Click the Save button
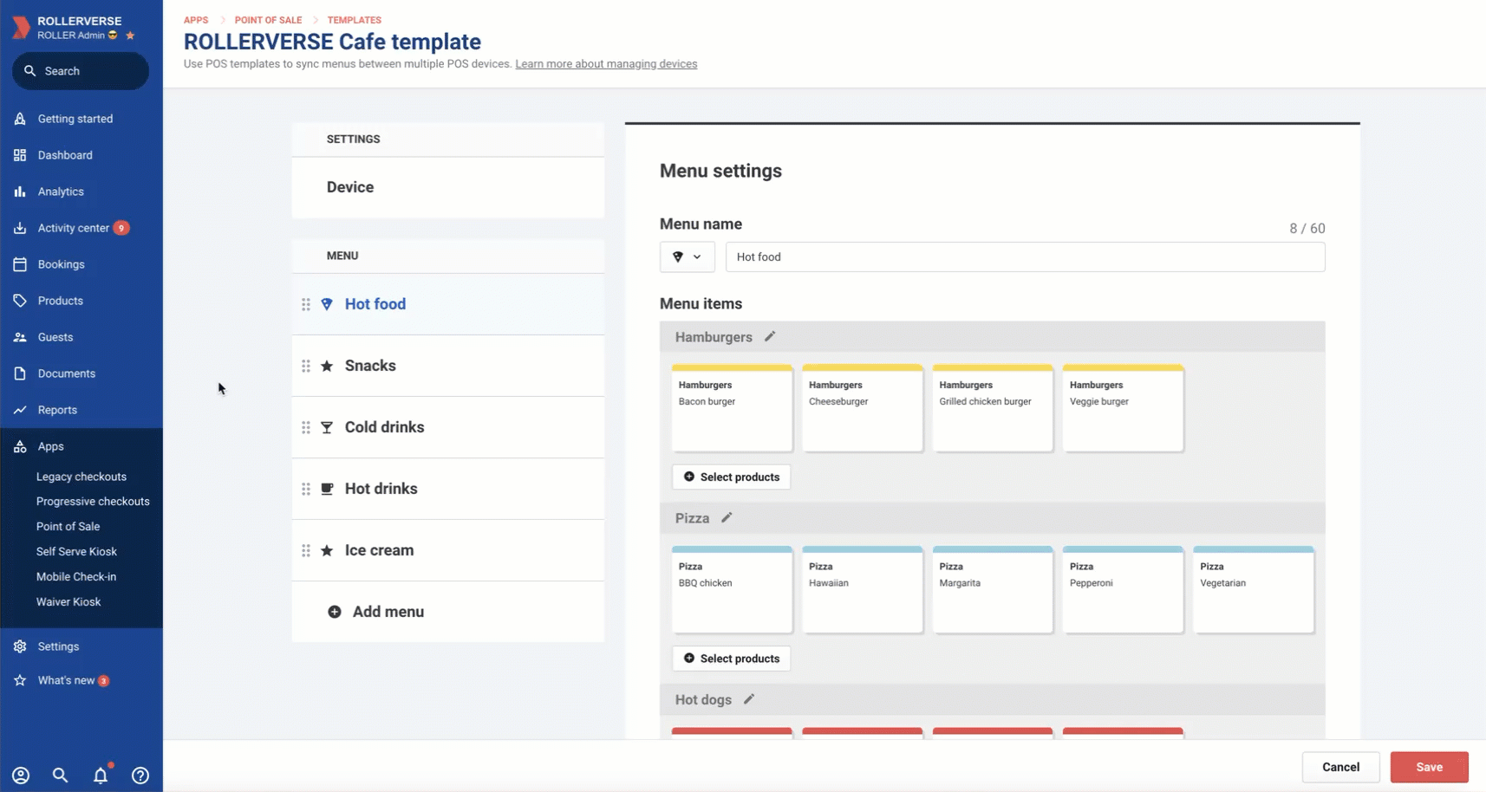 click(1429, 767)
